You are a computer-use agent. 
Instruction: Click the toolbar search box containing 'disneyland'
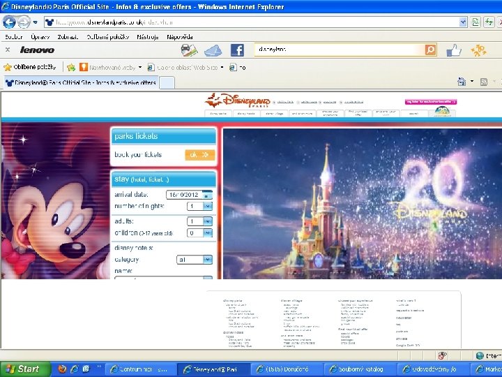(x=340, y=50)
